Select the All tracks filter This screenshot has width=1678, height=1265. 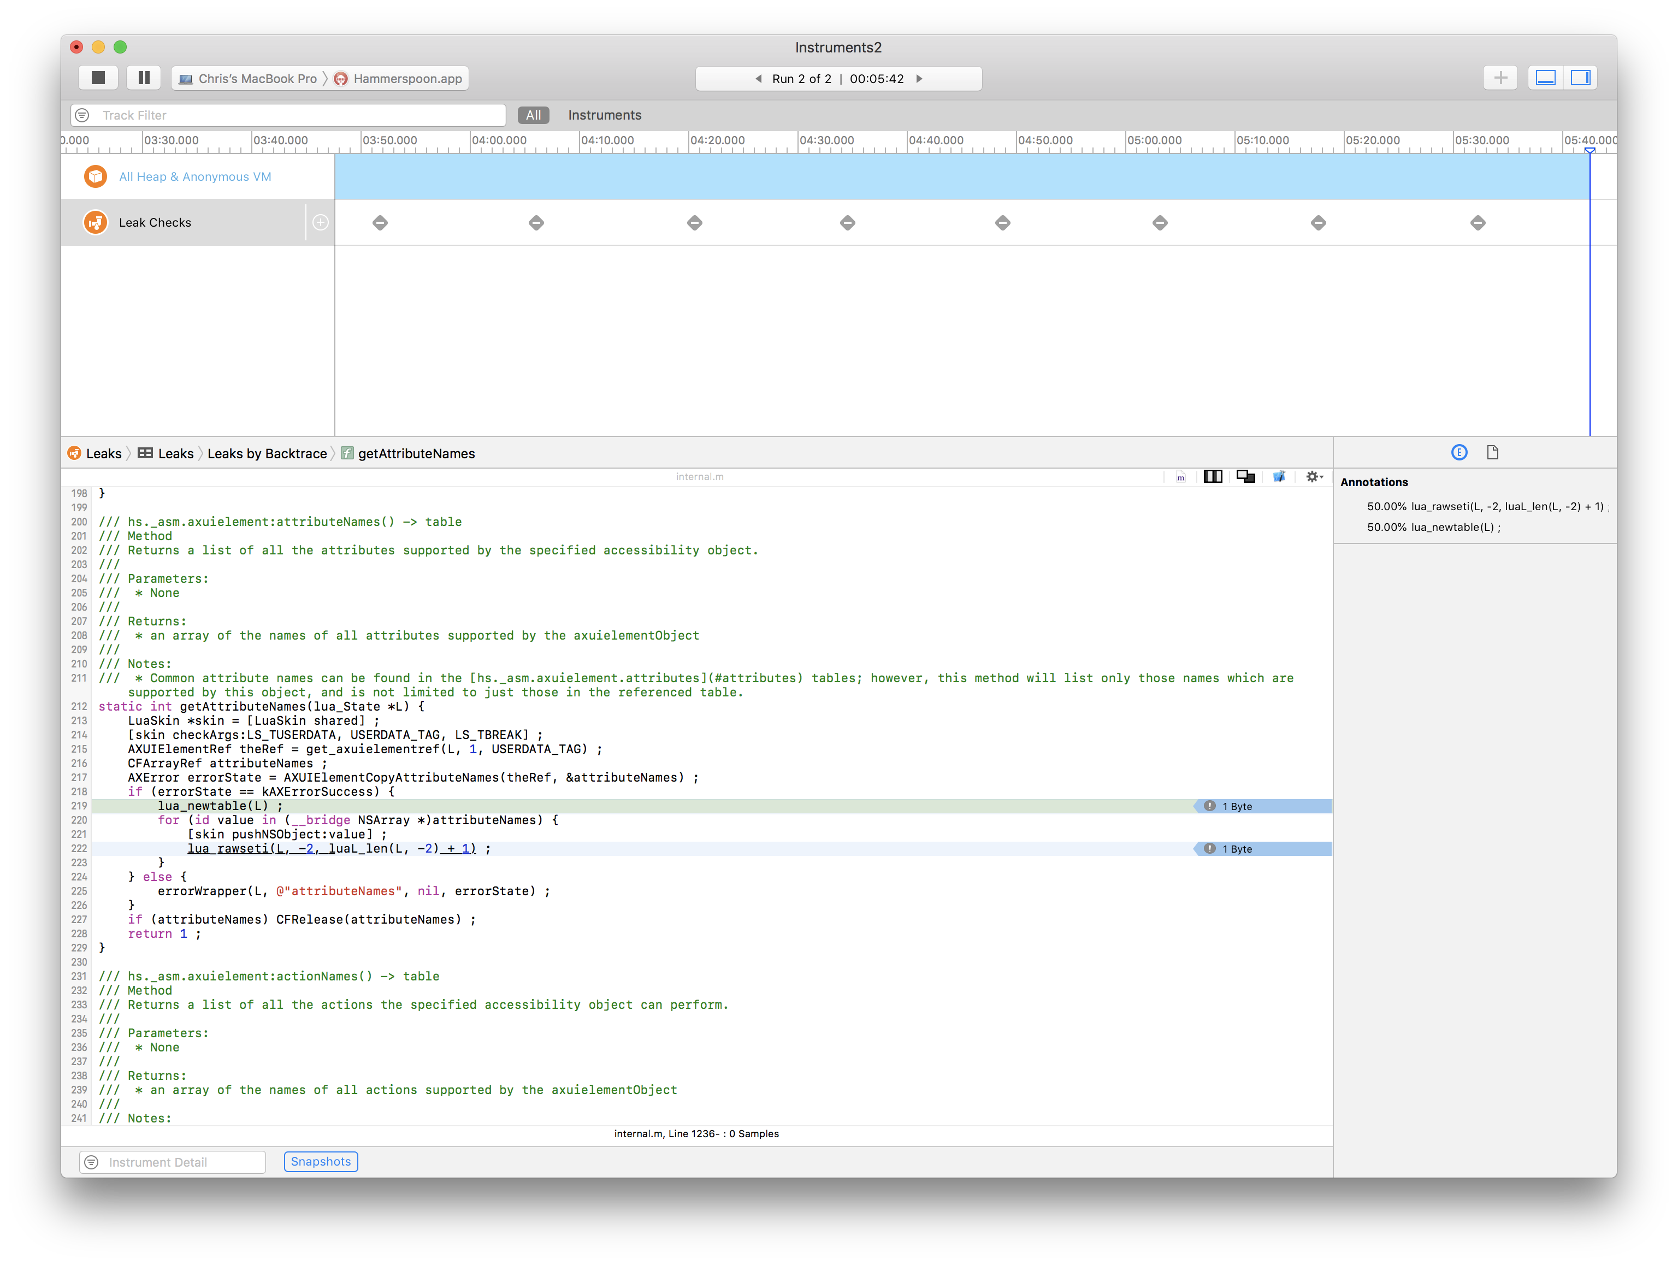click(x=533, y=115)
